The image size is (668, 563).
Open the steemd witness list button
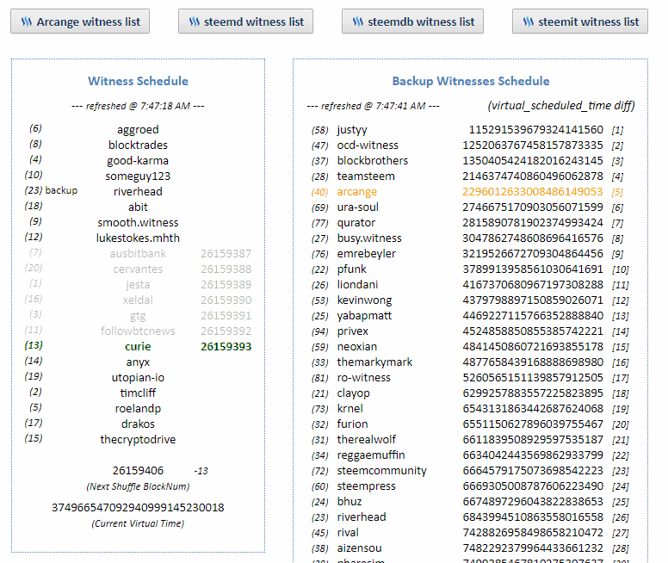coord(246,22)
